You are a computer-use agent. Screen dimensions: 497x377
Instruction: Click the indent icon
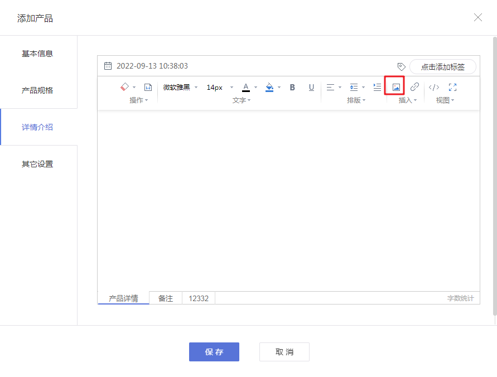pos(377,87)
